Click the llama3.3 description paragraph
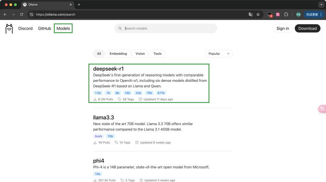This screenshot has height=182, width=326. tap(143, 126)
